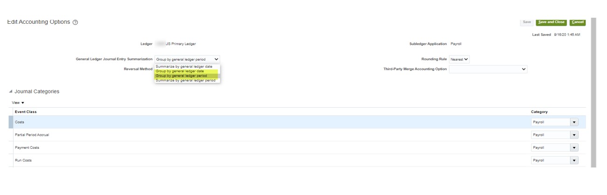The height and width of the screenshot is (195, 607).
Task: Expand Third-Party Merge Accounting Option dropdown
Action: coord(488,69)
